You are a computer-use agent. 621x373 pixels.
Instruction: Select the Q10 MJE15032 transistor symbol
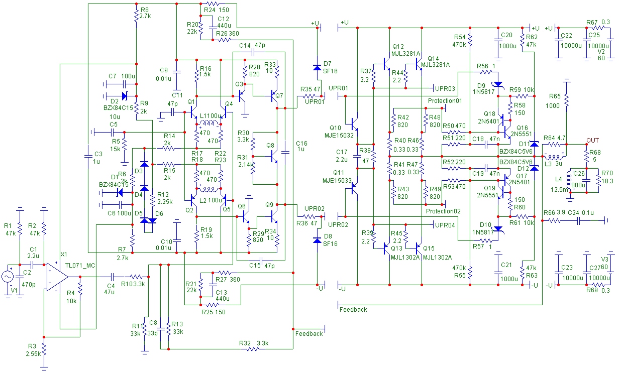353,122
